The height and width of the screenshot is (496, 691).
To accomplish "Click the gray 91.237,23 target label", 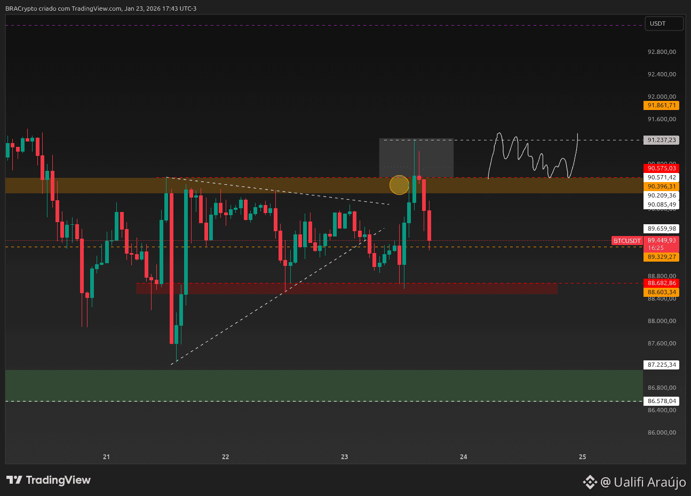I will (661, 140).
